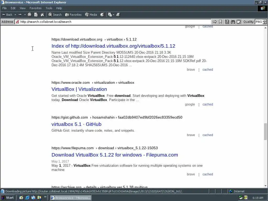
Task: Open the Index of download.virtualbox.org 5.1.12 result
Action: 113,46
